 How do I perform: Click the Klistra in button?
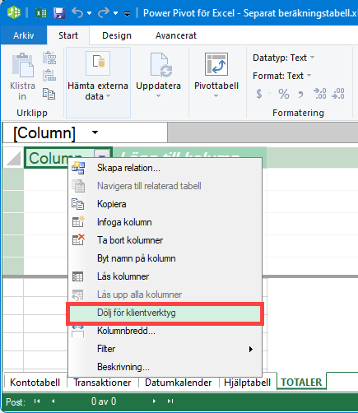click(22, 77)
